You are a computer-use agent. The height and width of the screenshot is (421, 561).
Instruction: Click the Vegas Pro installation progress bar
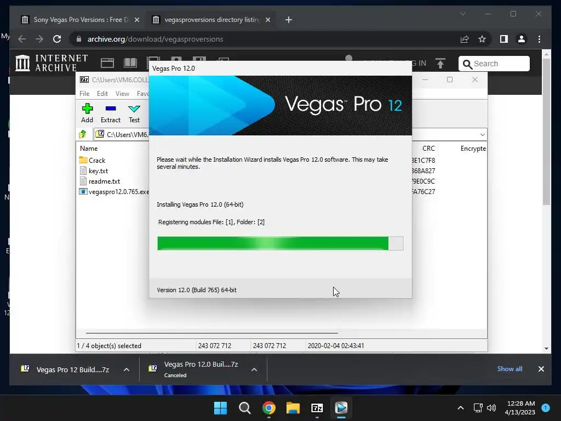coord(280,243)
